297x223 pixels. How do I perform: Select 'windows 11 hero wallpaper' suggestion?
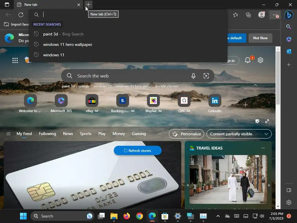tap(128, 44)
